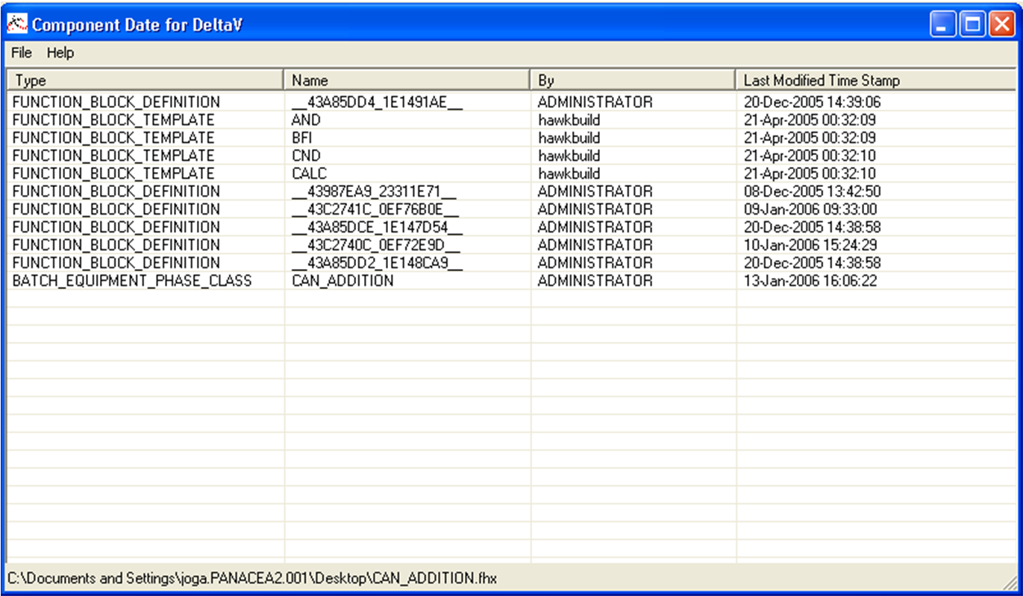
Task: Click the timestamp 10-Jan-2006 15:24:29
Action: coord(810,245)
